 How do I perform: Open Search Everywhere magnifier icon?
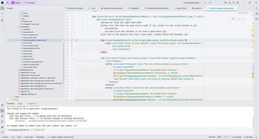coord(234,3)
